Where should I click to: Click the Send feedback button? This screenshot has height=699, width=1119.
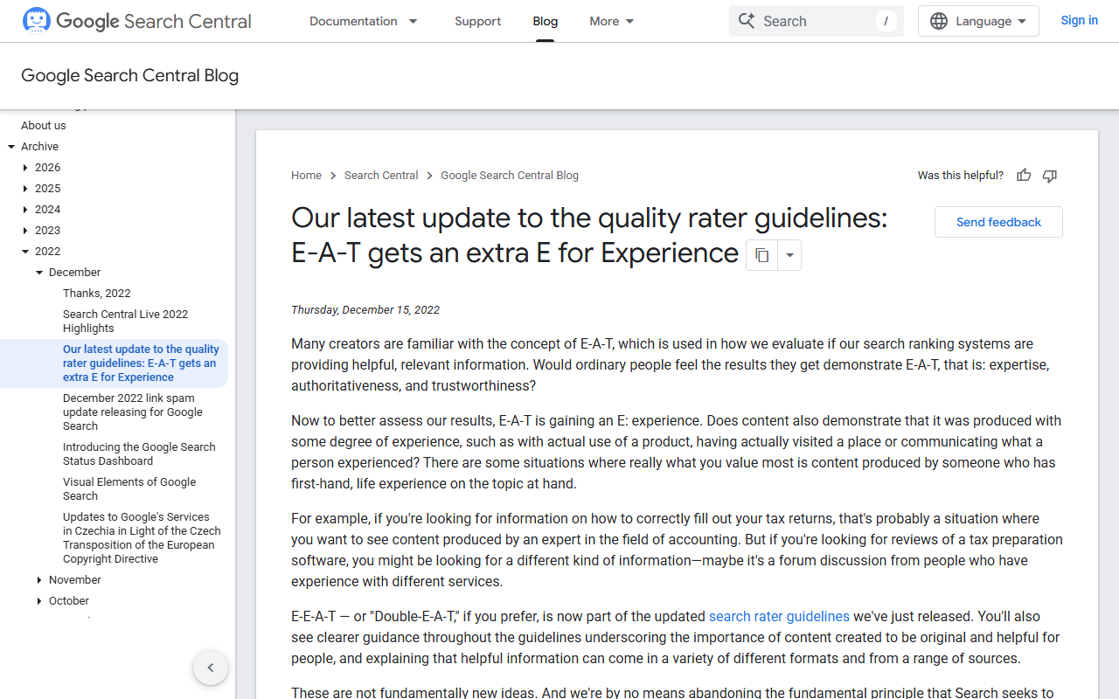(998, 222)
